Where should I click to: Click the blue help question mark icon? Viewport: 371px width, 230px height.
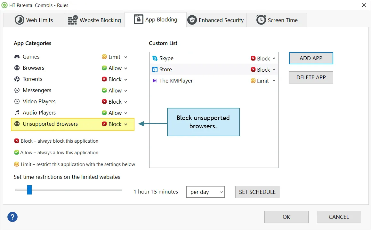12,217
